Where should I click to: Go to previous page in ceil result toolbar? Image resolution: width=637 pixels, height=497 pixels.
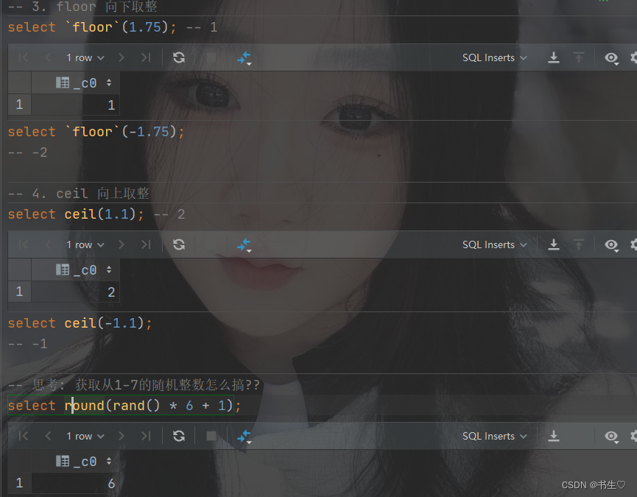[x=48, y=244]
